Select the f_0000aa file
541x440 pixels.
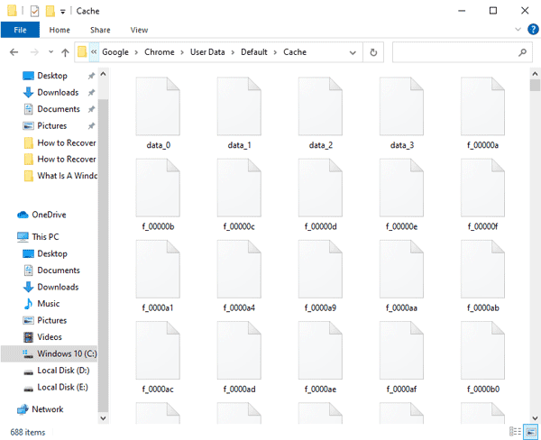(x=401, y=276)
